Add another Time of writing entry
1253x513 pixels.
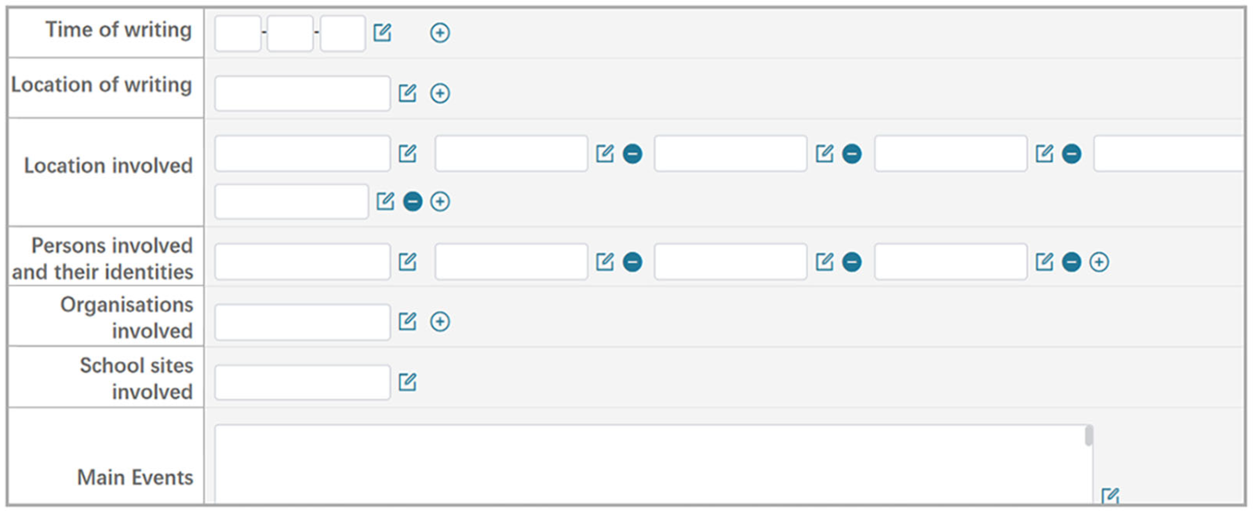coord(440,32)
